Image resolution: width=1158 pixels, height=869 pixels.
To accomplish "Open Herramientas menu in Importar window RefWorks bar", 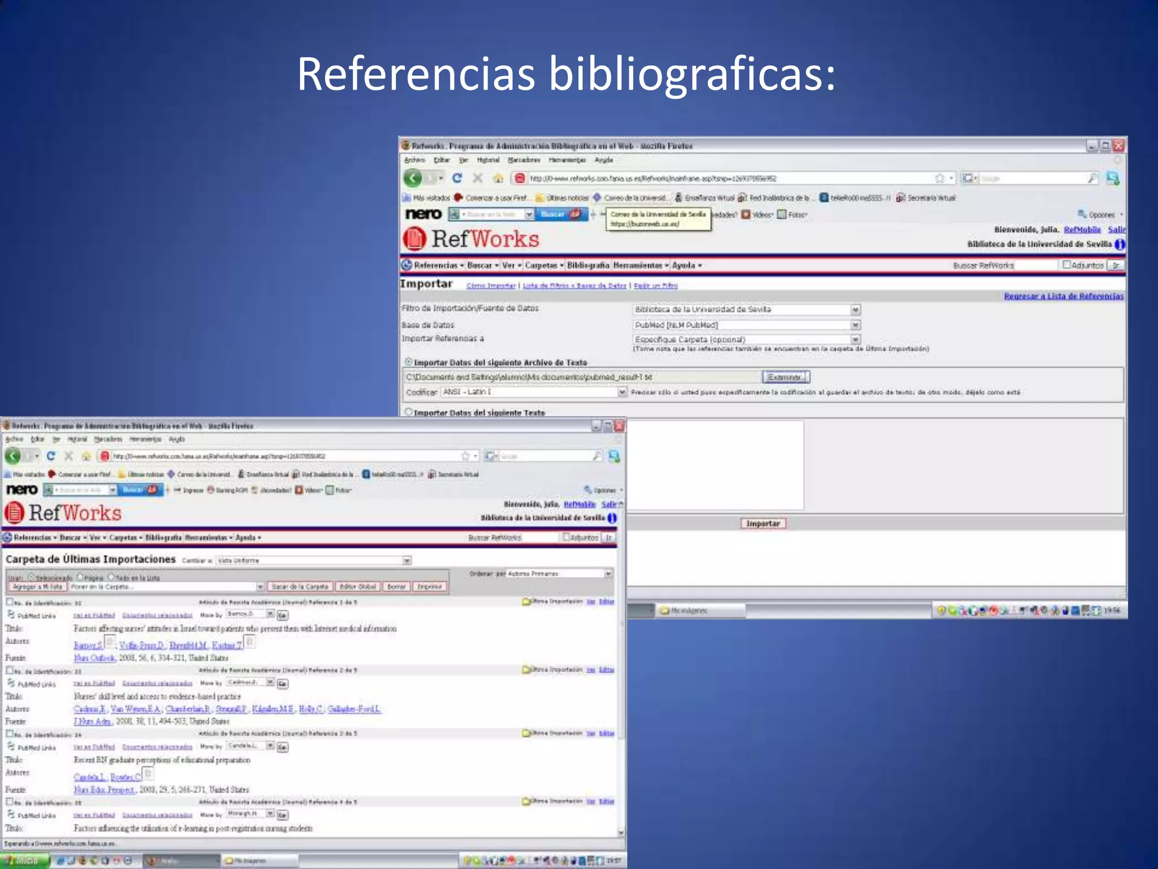I will point(641,265).
